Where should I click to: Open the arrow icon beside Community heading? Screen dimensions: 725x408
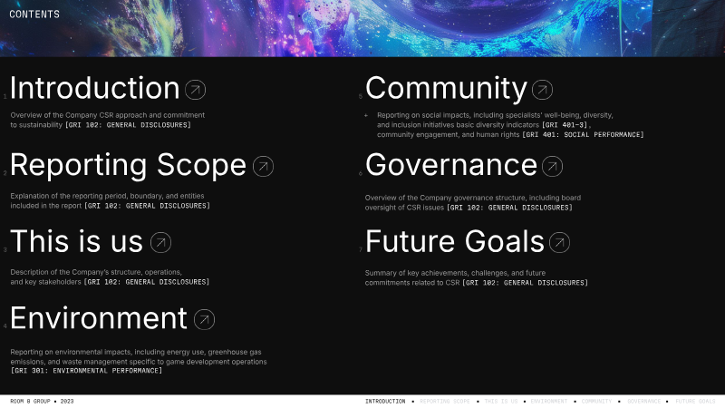(542, 90)
